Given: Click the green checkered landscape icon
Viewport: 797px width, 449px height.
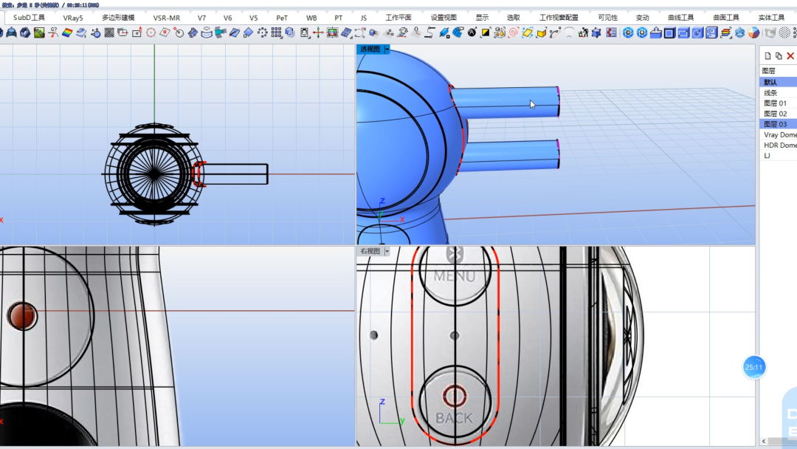Looking at the screenshot, I should (39, 33).
